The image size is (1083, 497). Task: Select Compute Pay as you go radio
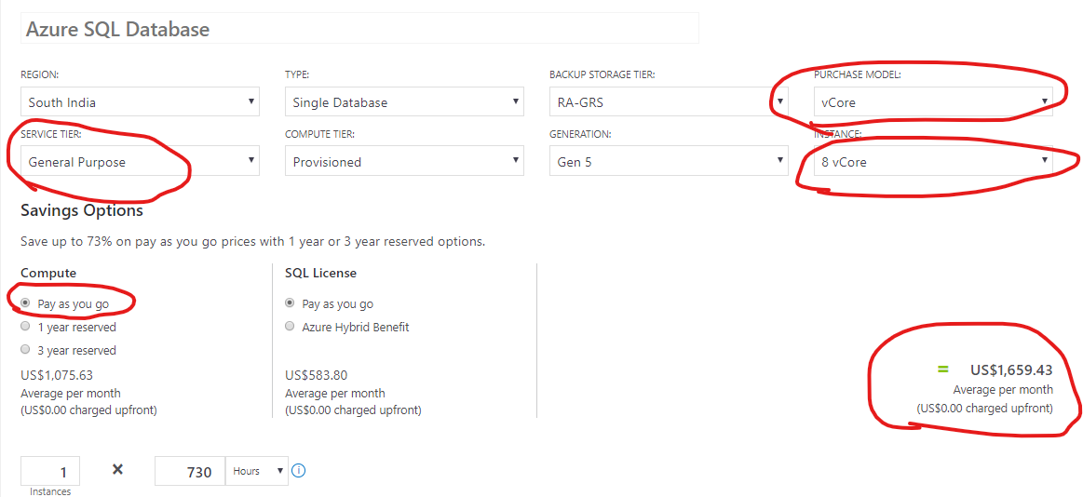[25, 302]
